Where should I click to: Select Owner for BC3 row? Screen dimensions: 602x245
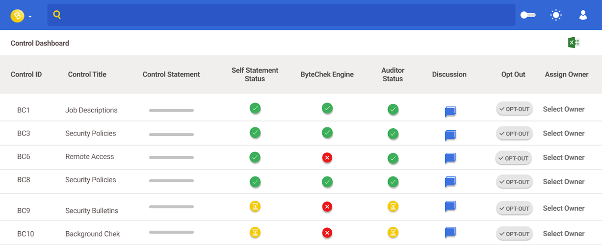564,133
